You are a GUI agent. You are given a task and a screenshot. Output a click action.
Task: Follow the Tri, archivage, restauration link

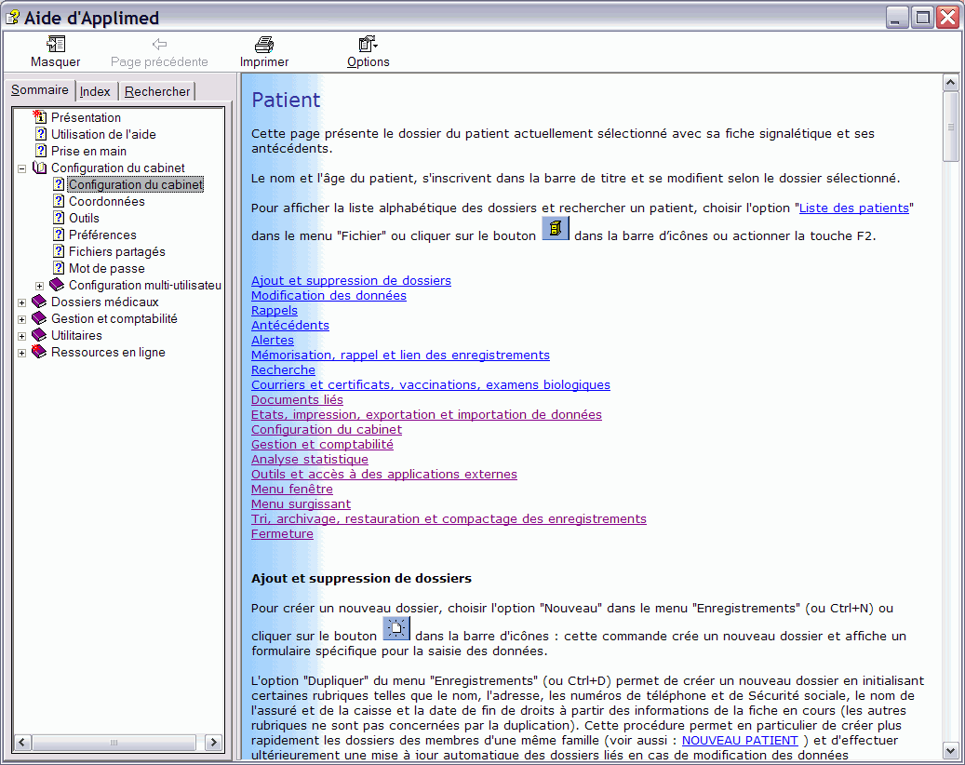(449, 518)
